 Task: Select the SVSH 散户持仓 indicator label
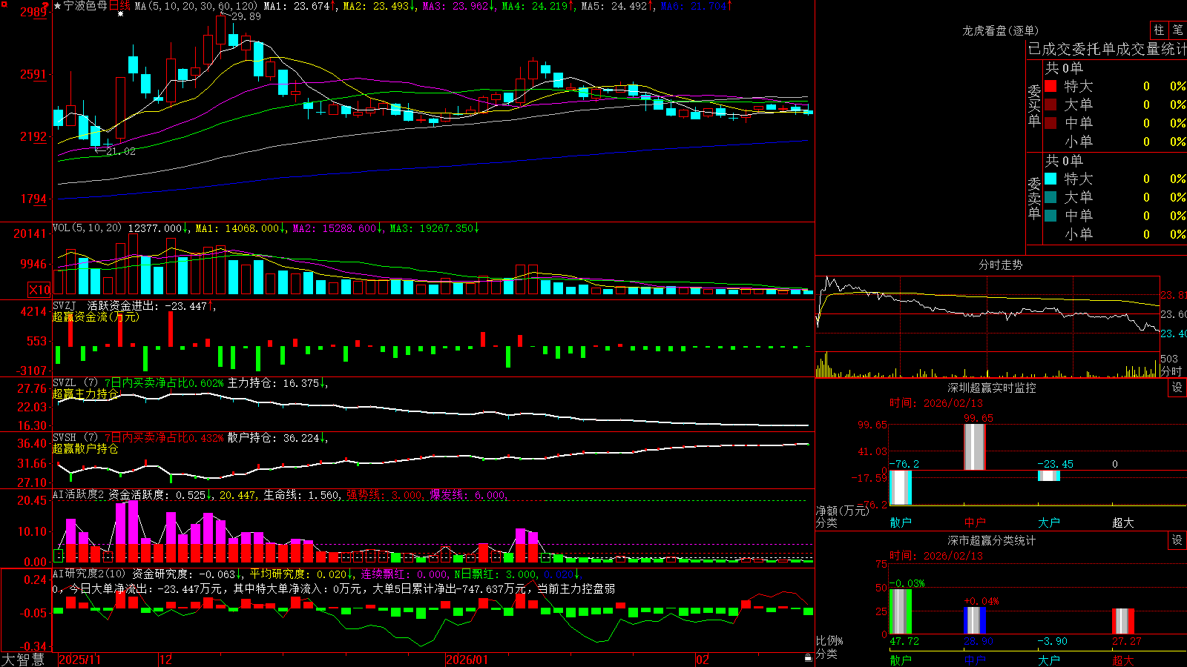pyautogui.click(x=64, y=437)
